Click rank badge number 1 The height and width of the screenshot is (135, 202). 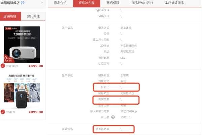tap(3, 66)
